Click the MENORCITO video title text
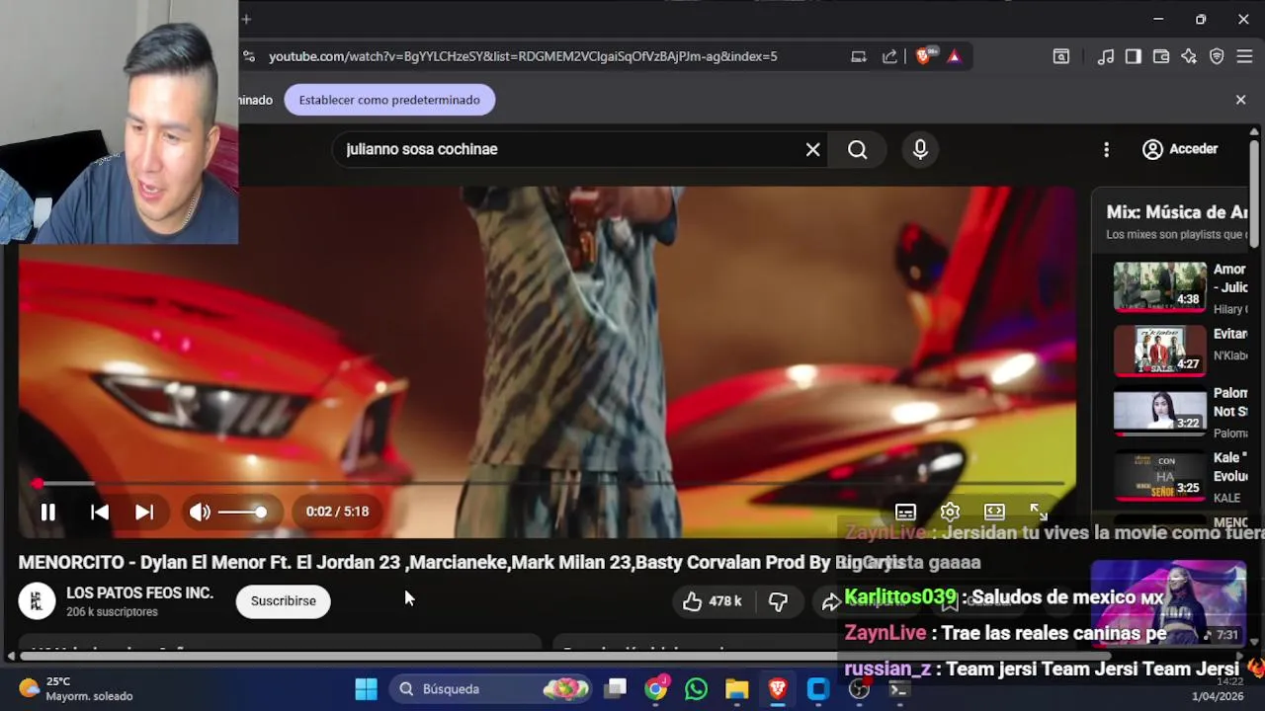Viewport: 1265px width, 711px height. pyautogui.click(x=461, y=562)
